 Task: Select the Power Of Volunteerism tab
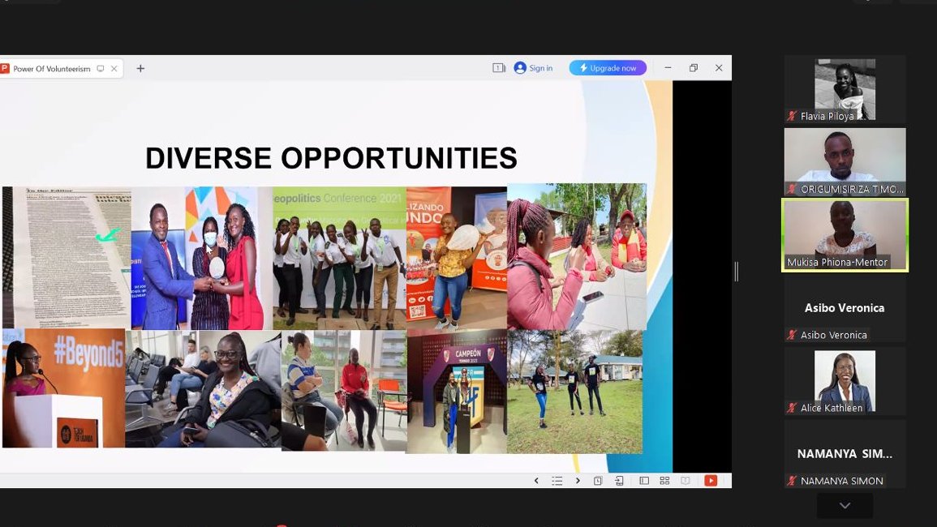[x=53, y=68]
